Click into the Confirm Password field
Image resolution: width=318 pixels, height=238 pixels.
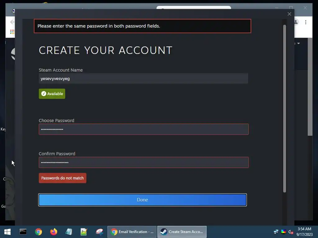point(143,162)
